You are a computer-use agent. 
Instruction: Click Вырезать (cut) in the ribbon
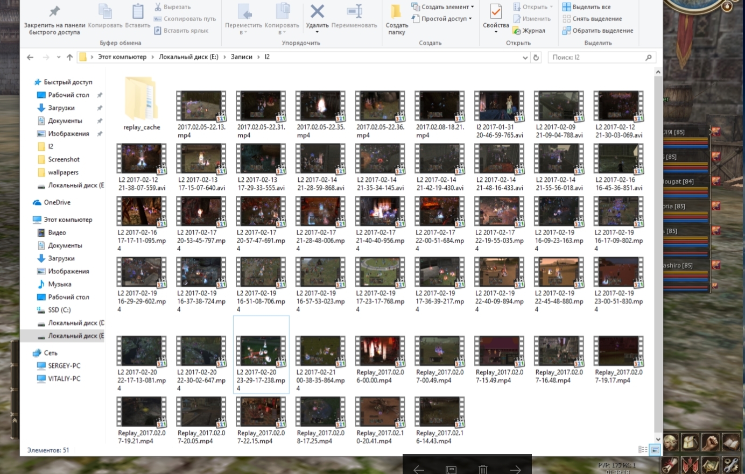pyautogui.click(x=173, y=7)
